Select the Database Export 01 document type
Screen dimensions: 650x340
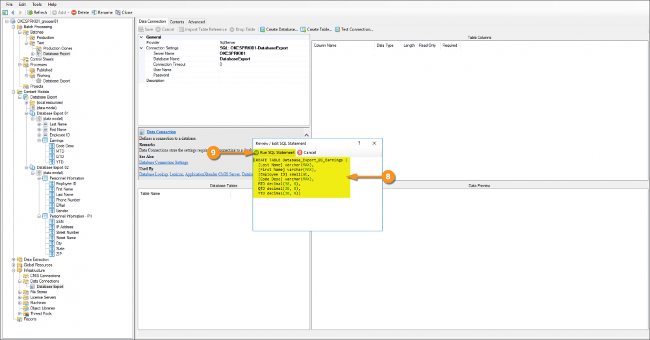coord(53,113)
